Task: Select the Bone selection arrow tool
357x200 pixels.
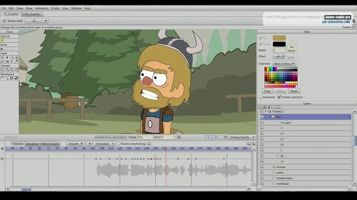Action: (x=2, y=49)
